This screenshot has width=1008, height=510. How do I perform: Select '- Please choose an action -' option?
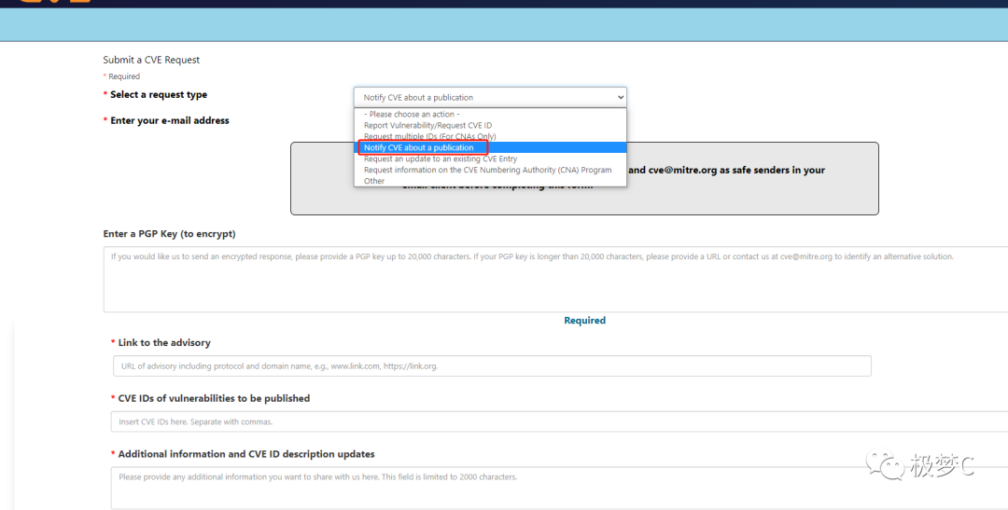490,115
